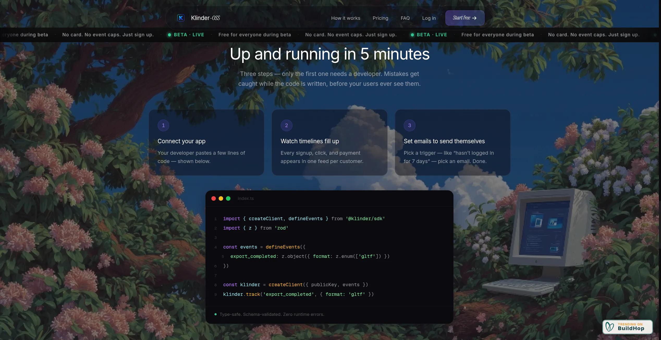Image resolution: width=661 pixels, height=340 pixels.
Task: Click the '@klinder/sdk' import line of code
Action: coord(304,219)
